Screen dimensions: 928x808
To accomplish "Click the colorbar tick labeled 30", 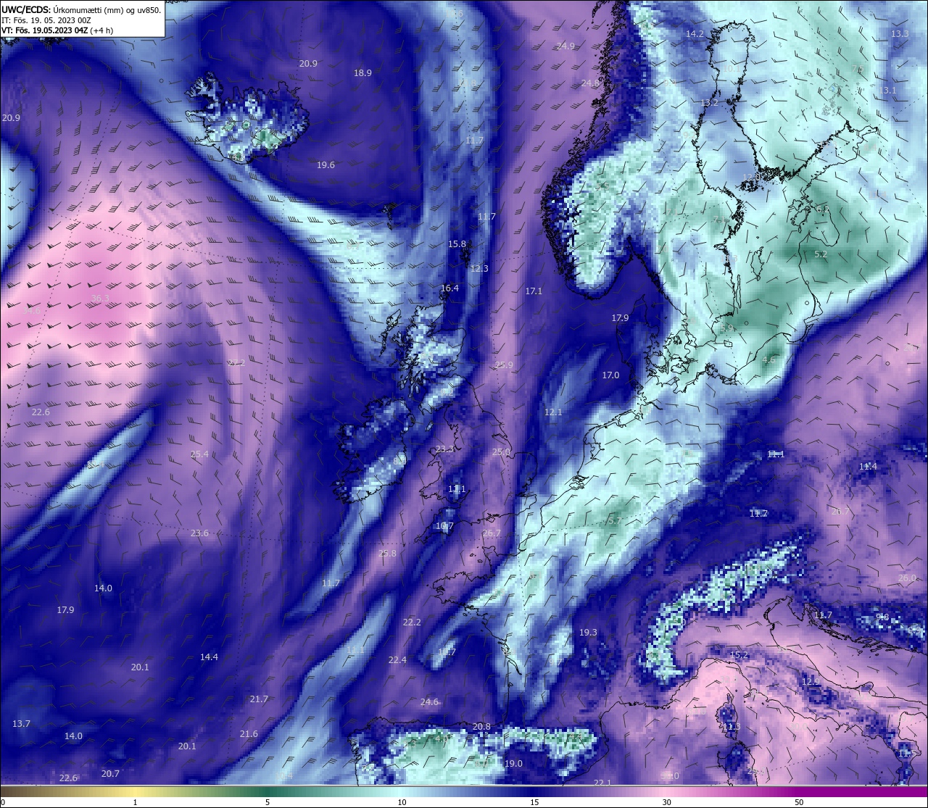I will click(x=666, y=802).
